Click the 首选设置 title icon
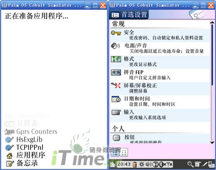 115,15
